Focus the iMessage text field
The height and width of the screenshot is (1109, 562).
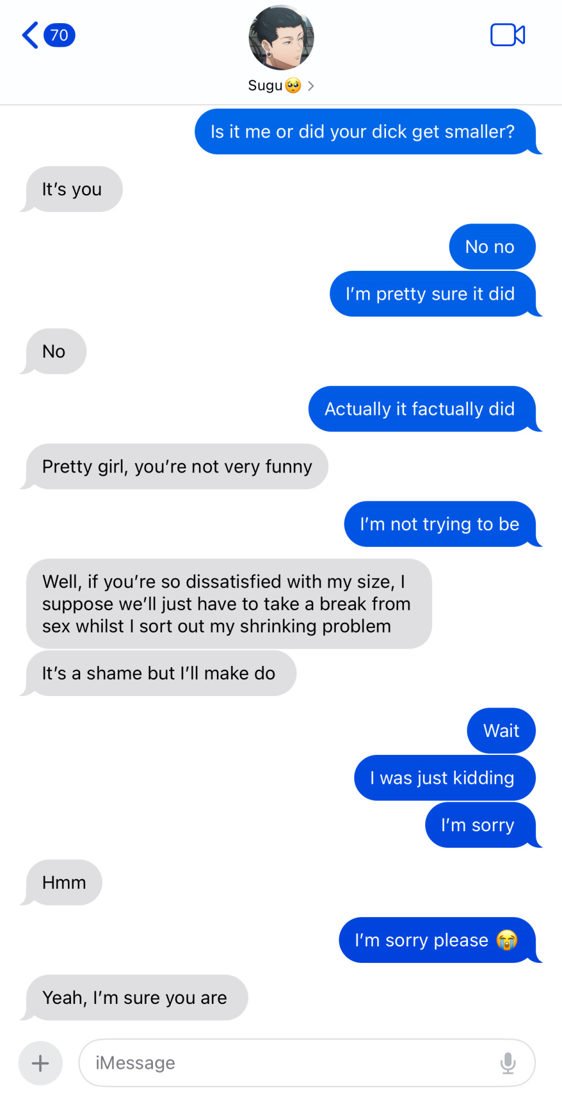[307, 1063]
